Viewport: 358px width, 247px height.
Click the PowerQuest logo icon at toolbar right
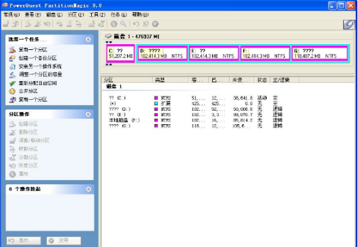[x=349, y=24]
